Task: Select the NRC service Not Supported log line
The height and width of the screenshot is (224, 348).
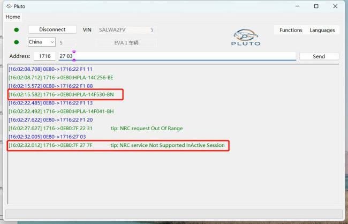Action: click(118, 145)
